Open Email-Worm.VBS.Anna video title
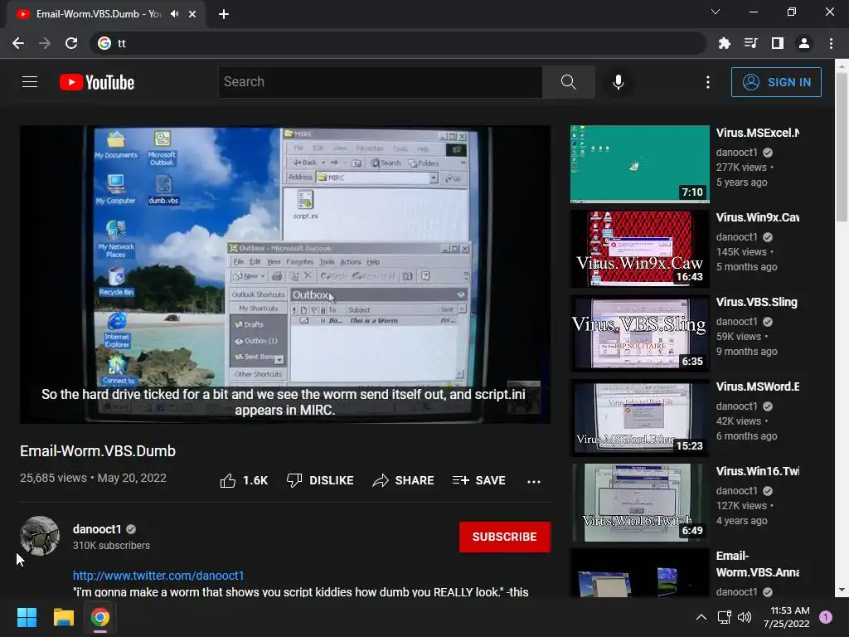Viewport: 849px width, 637px height. click(x=758, y=564)
